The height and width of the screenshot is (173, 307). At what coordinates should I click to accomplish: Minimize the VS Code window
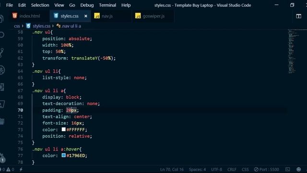tap(276, 5)
